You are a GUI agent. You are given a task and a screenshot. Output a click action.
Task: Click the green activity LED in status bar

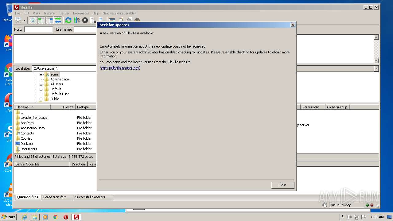[x=367, y=205]
